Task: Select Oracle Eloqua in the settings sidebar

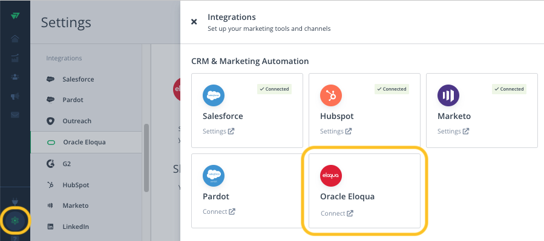Action: (x=86, y=142)
